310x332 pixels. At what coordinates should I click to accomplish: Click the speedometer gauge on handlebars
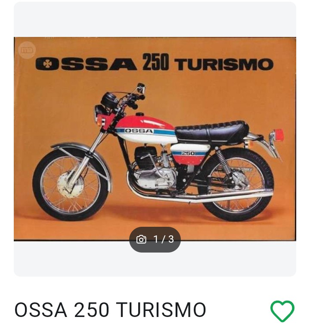(x=108, y=100)
